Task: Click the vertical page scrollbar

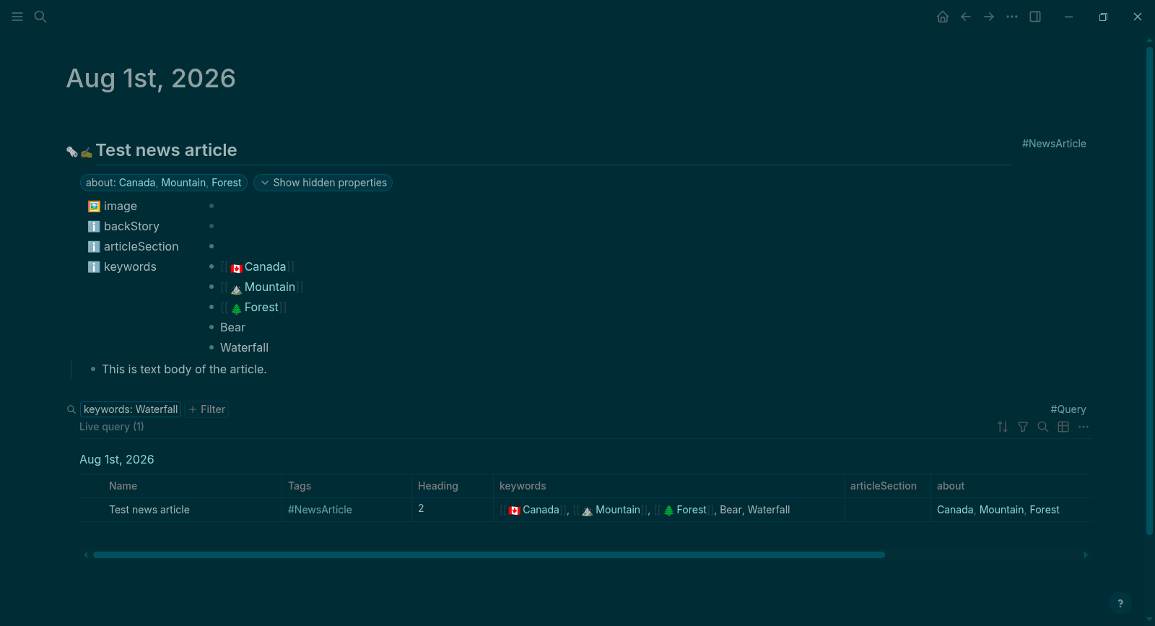Action: [1150, 291]
